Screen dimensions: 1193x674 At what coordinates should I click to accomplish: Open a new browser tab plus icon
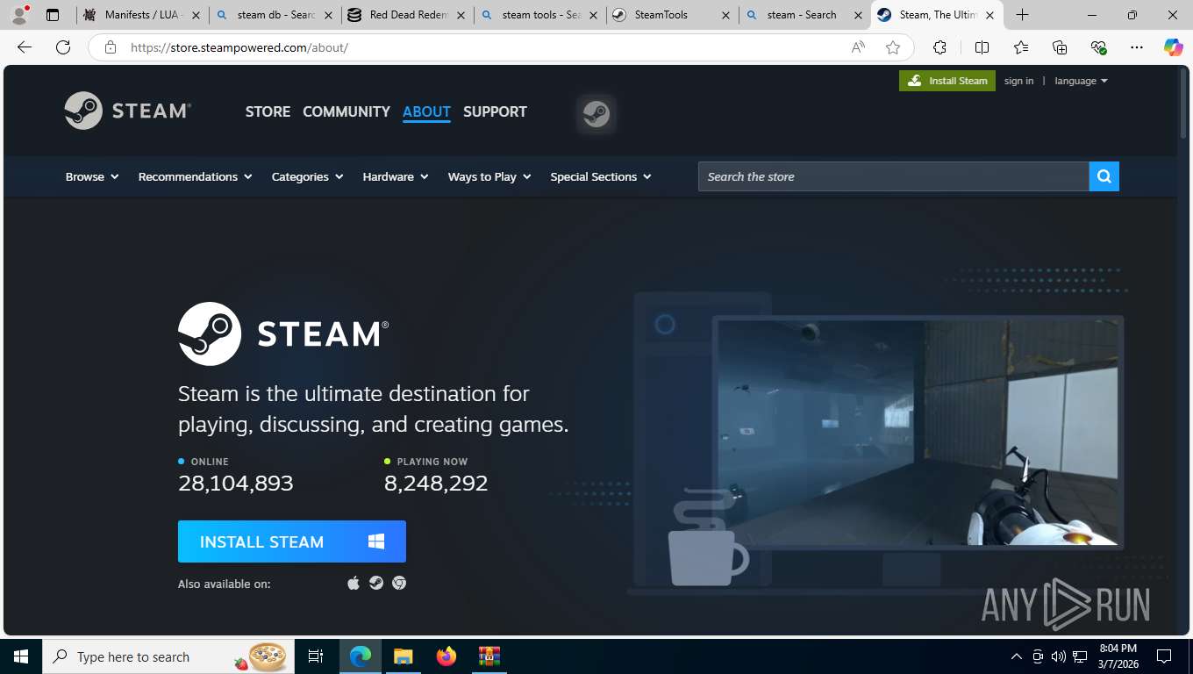pos(1023,15)
